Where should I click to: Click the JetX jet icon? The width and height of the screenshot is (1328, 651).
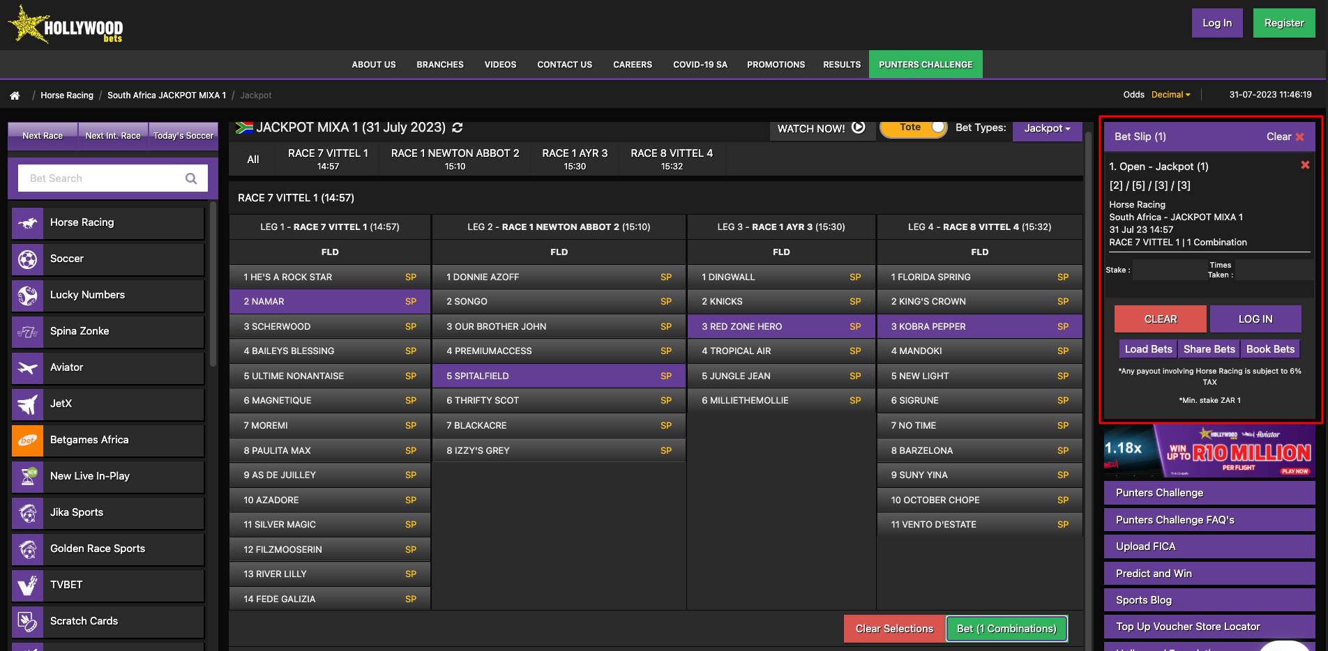click(28, 404)
